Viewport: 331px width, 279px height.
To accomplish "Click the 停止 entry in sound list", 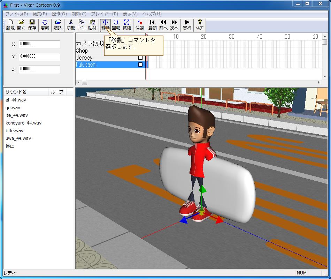I will (10, 146).
